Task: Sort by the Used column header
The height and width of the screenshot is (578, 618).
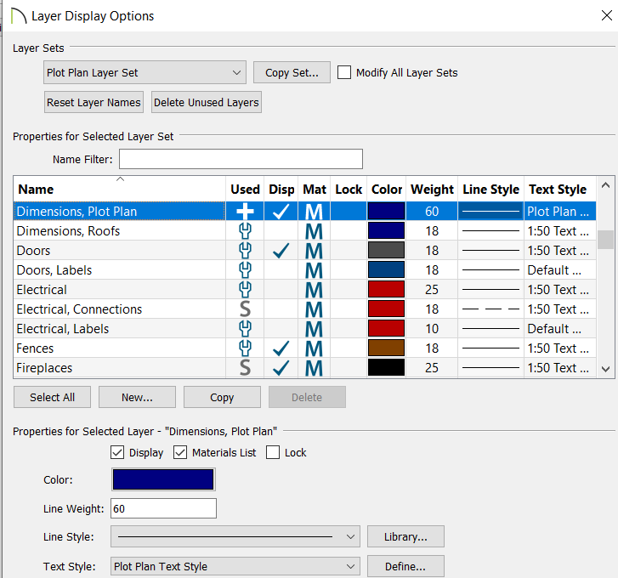Action: [245, 190]
